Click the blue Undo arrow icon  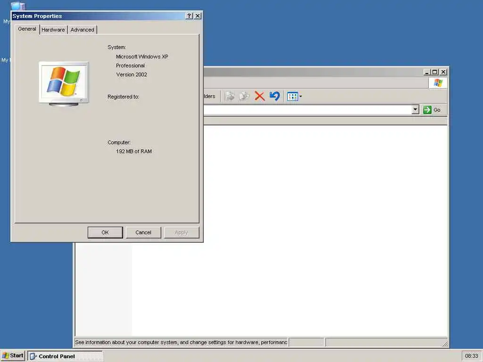(275, 96)
